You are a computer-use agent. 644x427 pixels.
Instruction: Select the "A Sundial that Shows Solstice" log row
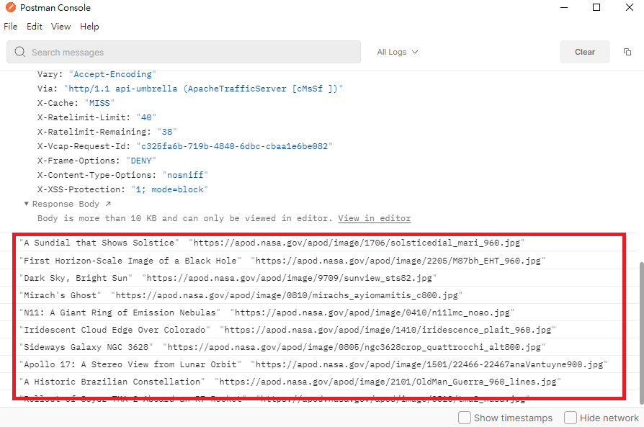(318, 243)
